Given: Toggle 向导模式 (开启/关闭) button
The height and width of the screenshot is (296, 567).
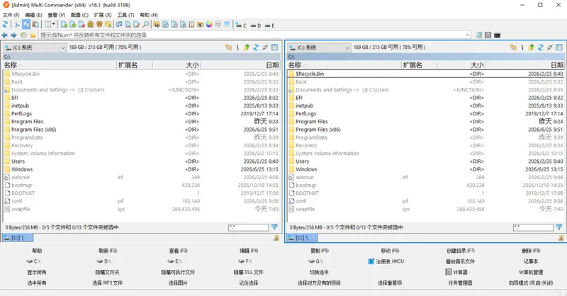Looking at the screenshot, I should [531, 283].
